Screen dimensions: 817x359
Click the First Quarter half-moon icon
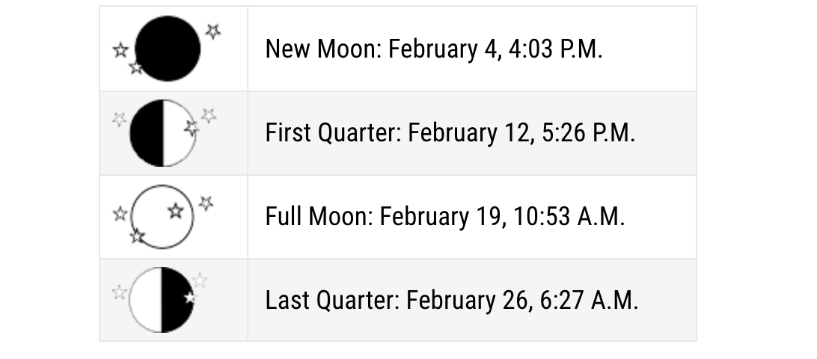[x=162, y=133]
